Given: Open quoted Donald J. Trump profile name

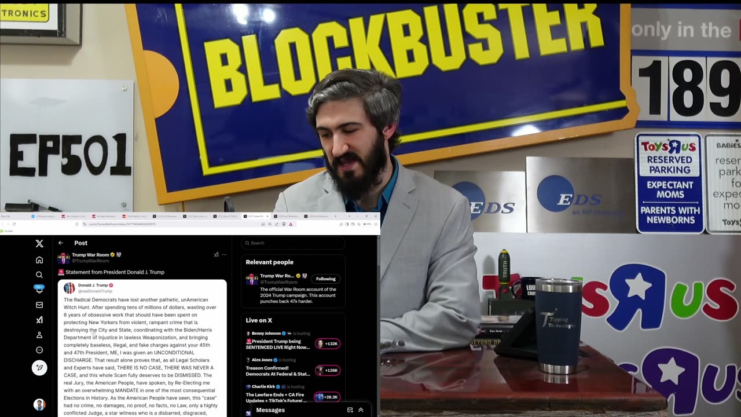Looking at the screenshot, I should coord(93,285).
